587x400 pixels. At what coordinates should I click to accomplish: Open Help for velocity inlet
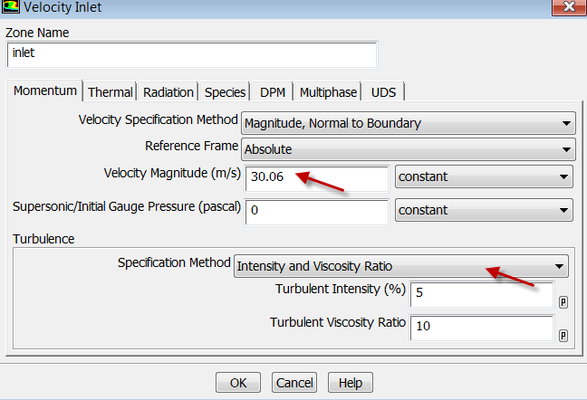point(350,383)
